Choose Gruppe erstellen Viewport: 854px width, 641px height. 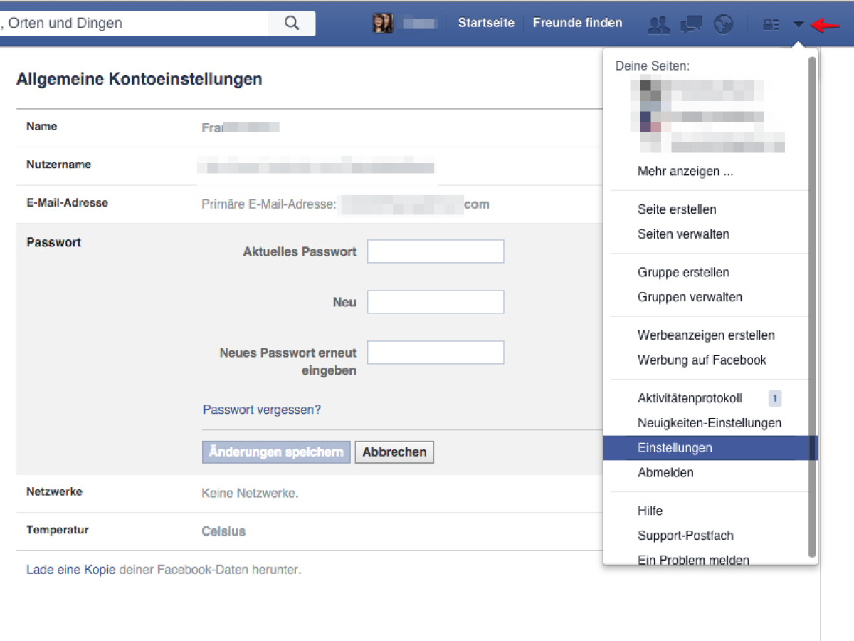[x=683, y=273]
